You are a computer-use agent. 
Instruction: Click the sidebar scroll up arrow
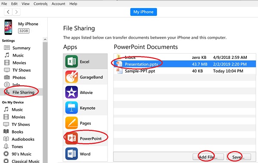click(x=45, y=39)
